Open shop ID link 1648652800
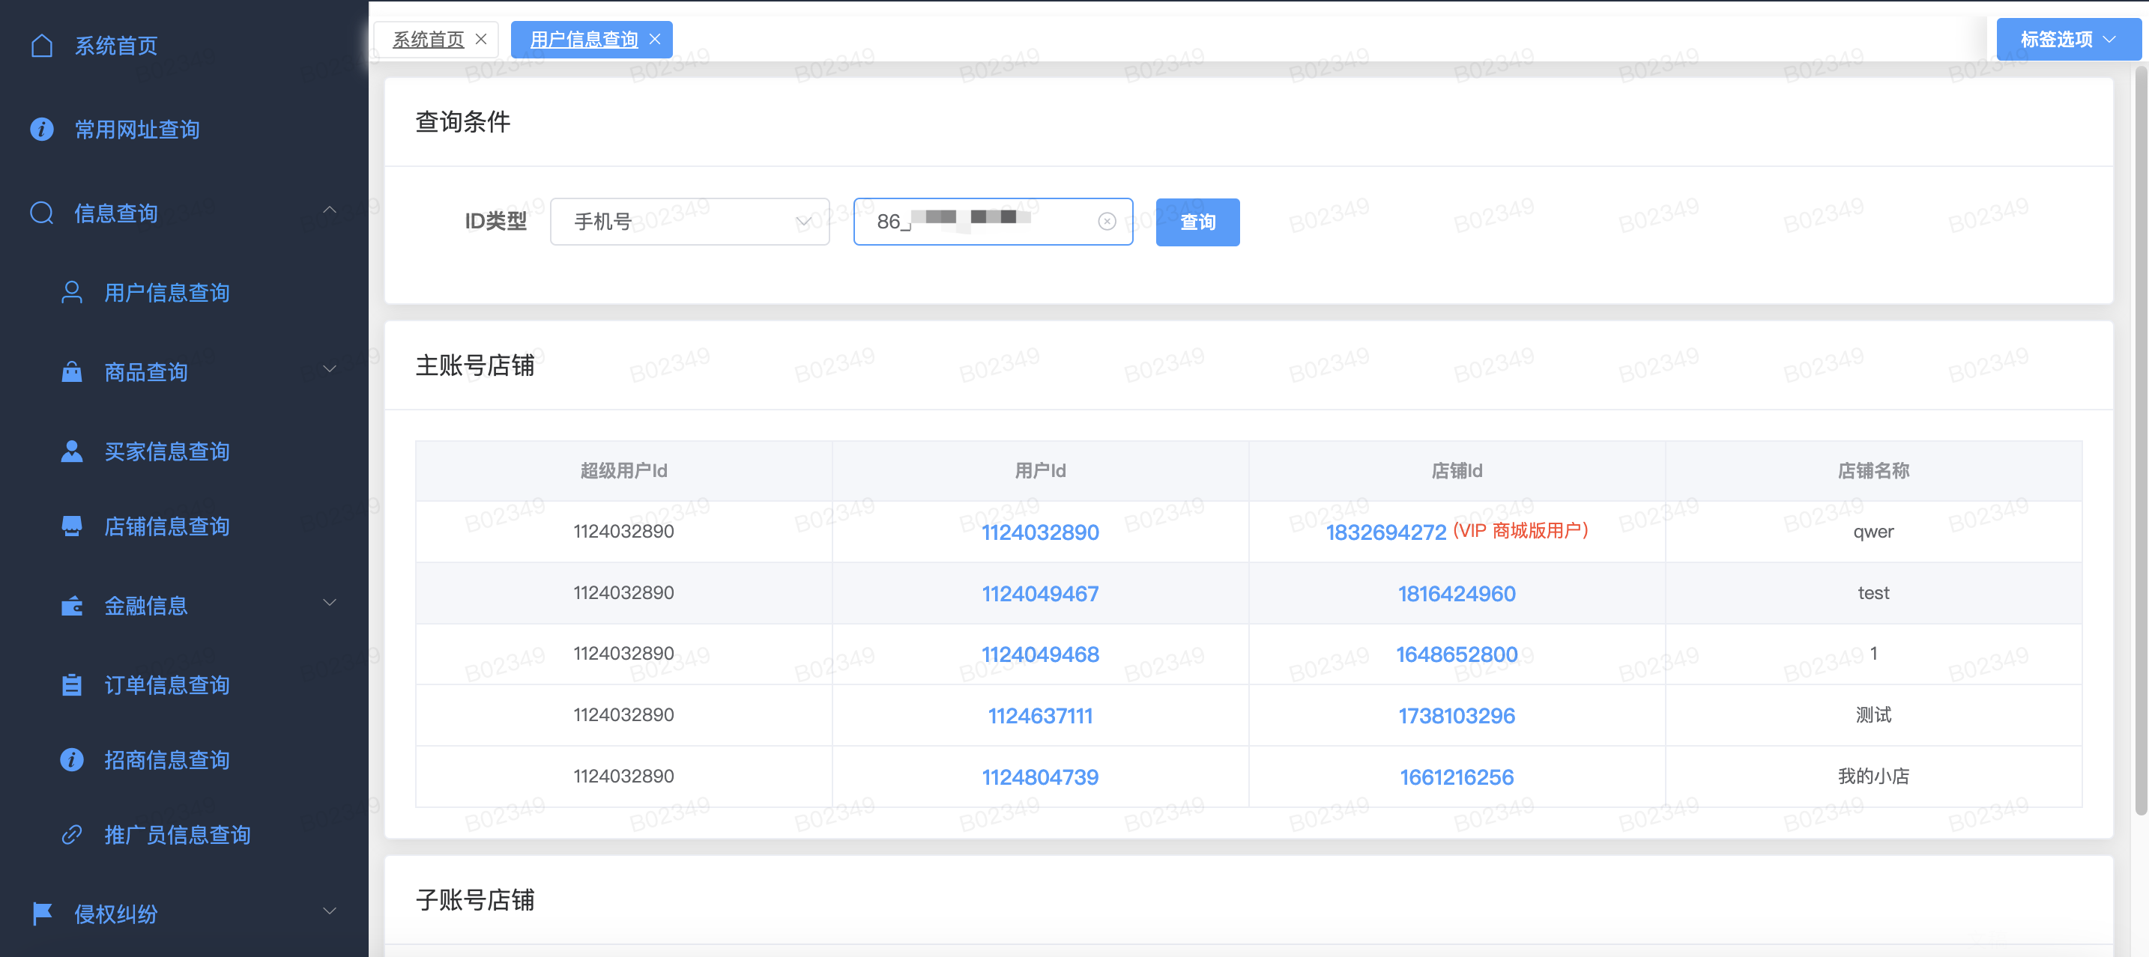The height and width of the screenshot is (957, 2149). (1457, 654)
